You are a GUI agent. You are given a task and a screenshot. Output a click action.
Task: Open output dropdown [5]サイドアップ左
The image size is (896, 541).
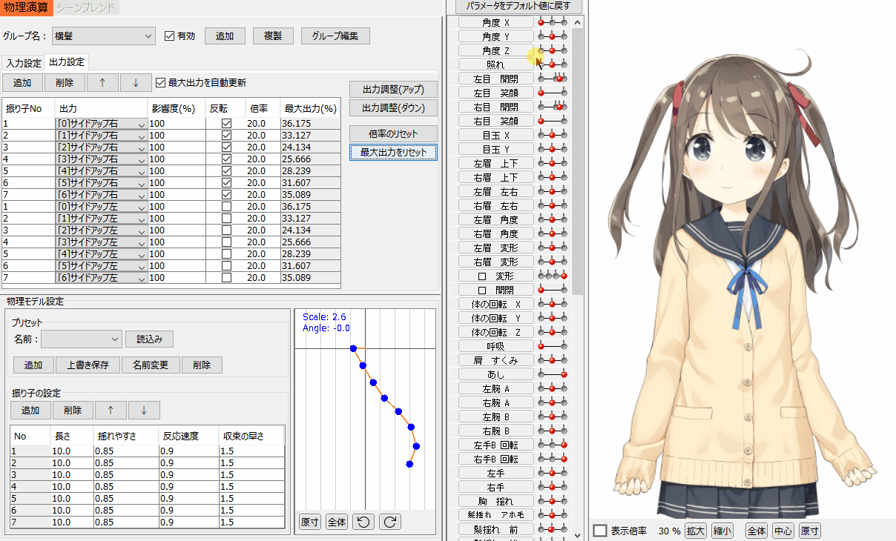(102, 265)
